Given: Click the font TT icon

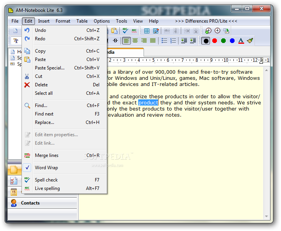Looking at the screenshot, I should [x=16, y=41].
